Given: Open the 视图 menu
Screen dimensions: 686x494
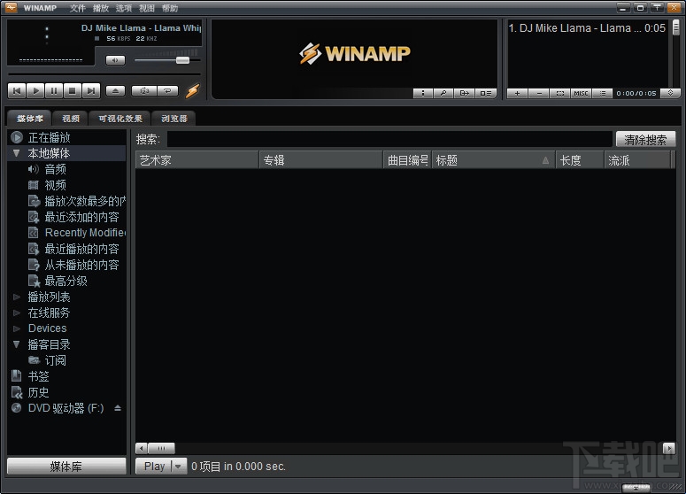Looking at the screenshot, I should click(x=147, y=8).
